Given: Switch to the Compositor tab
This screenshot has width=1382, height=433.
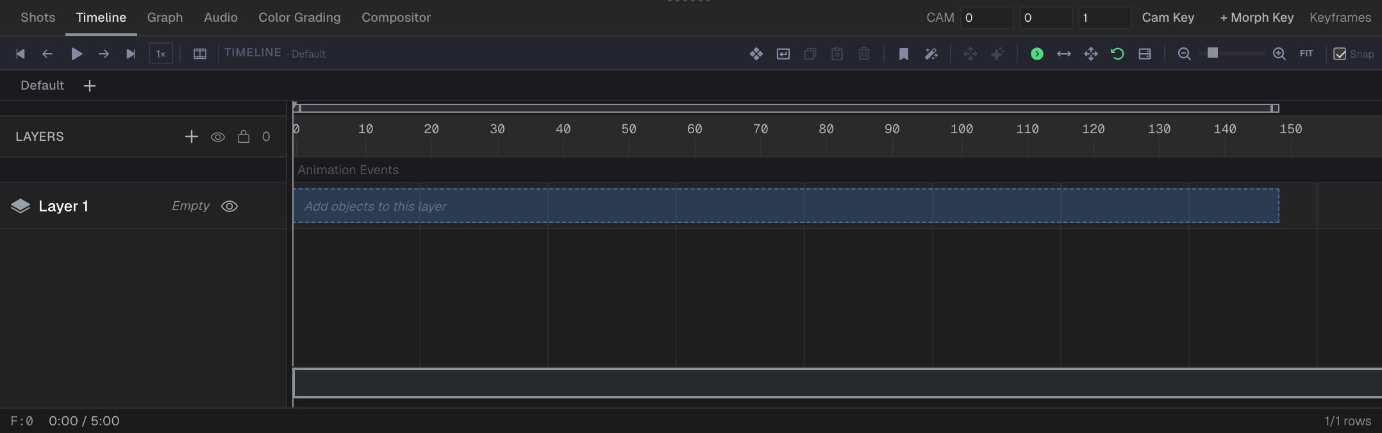Looking at the screenshot, I should point(396,17).
